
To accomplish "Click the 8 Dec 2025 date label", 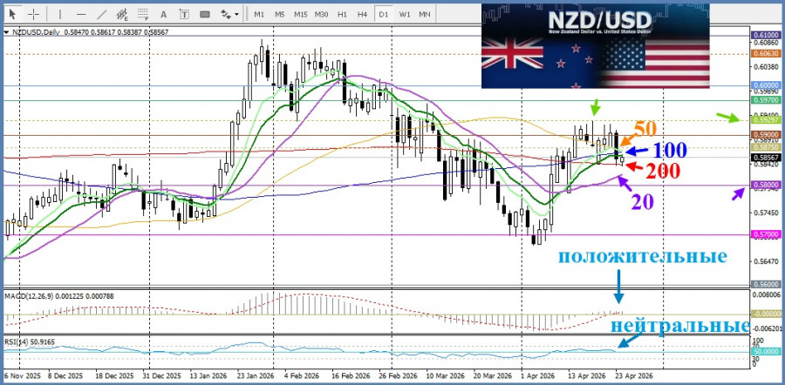I will (66, 375).
